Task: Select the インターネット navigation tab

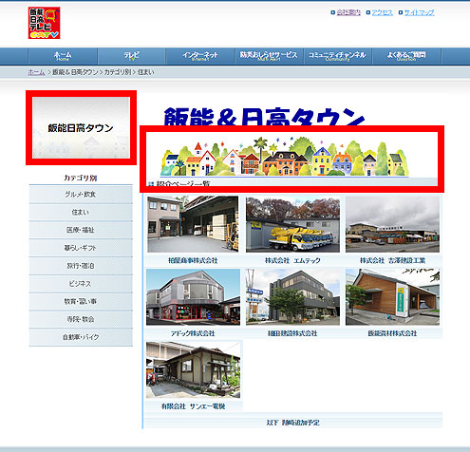Action: [200, 56]
